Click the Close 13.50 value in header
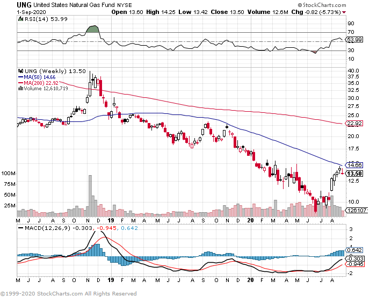 coord(227,12)
